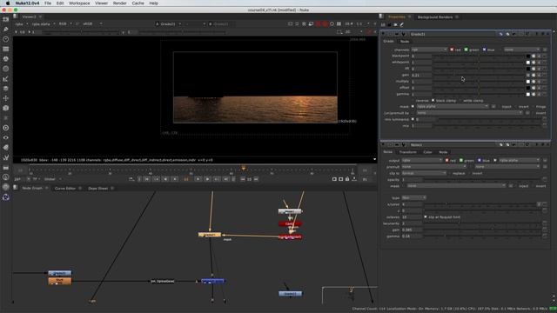Open the (un)premult by dropdown
Image resolution: width=557 pixels, height=313 pixels.
(469, 113)
